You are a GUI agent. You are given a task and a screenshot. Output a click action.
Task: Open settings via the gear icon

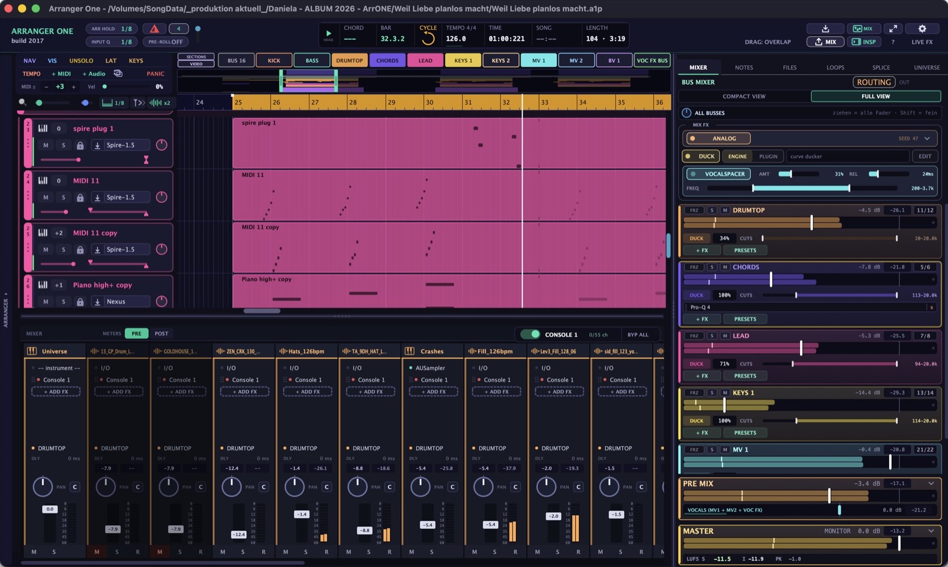coord(922,29)
